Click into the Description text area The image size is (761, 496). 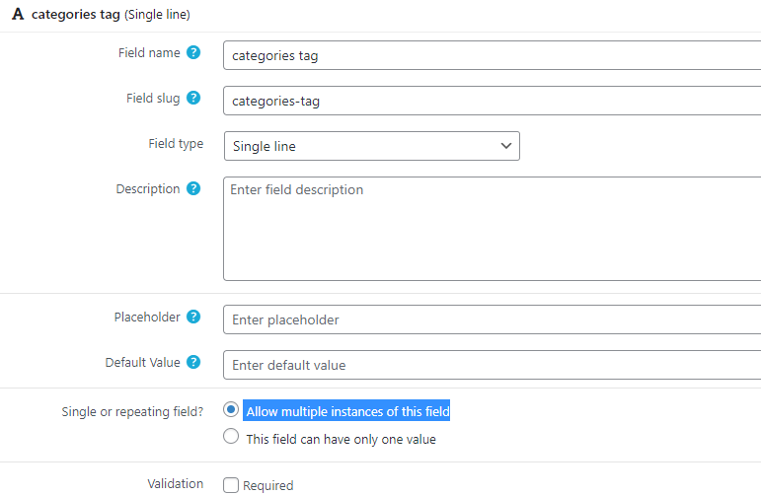click(x=493, y=229)
